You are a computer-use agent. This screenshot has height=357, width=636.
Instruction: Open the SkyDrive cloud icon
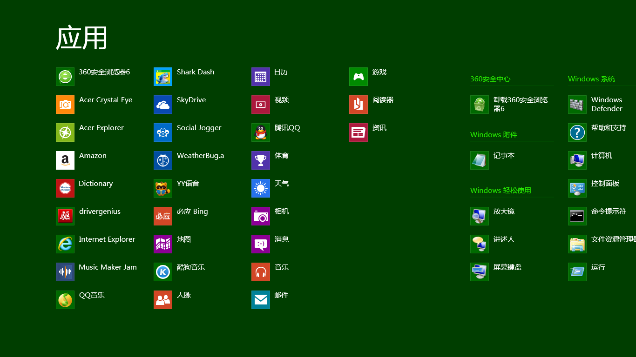[x=163, y=105]
